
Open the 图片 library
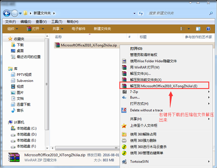pos(17,93)
